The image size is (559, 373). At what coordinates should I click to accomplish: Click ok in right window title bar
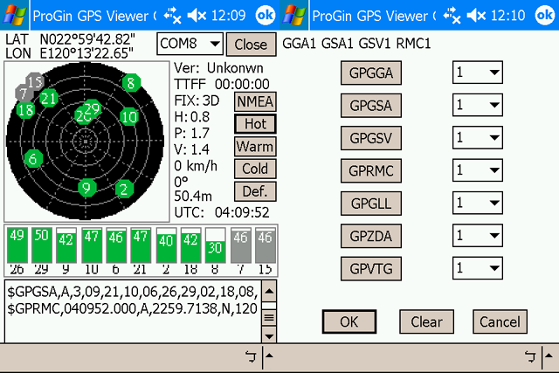[x=545, y=15]
